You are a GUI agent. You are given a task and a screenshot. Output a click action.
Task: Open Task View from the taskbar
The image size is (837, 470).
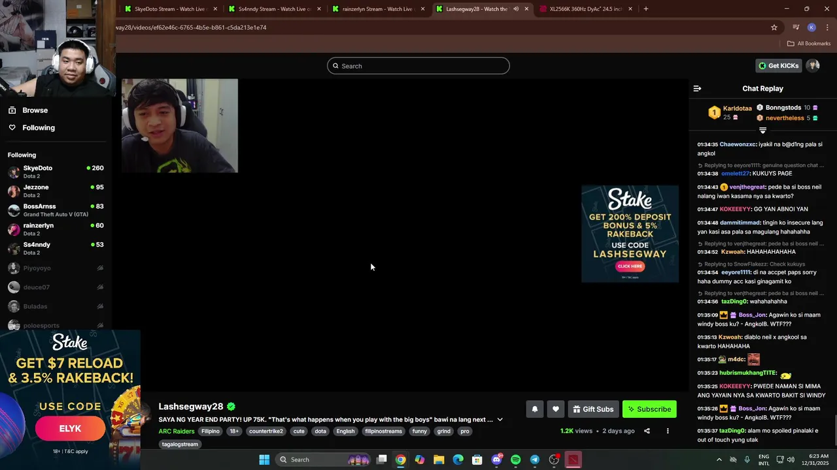point(382,460)
